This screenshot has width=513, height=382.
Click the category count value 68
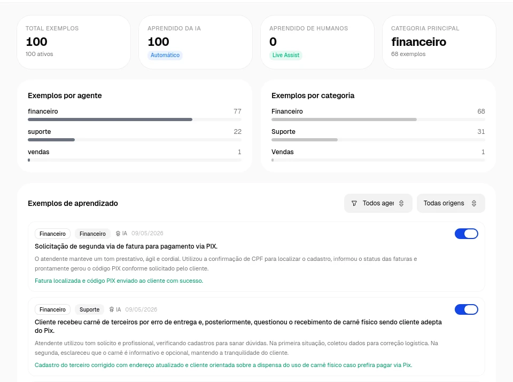tap(481, 112)
